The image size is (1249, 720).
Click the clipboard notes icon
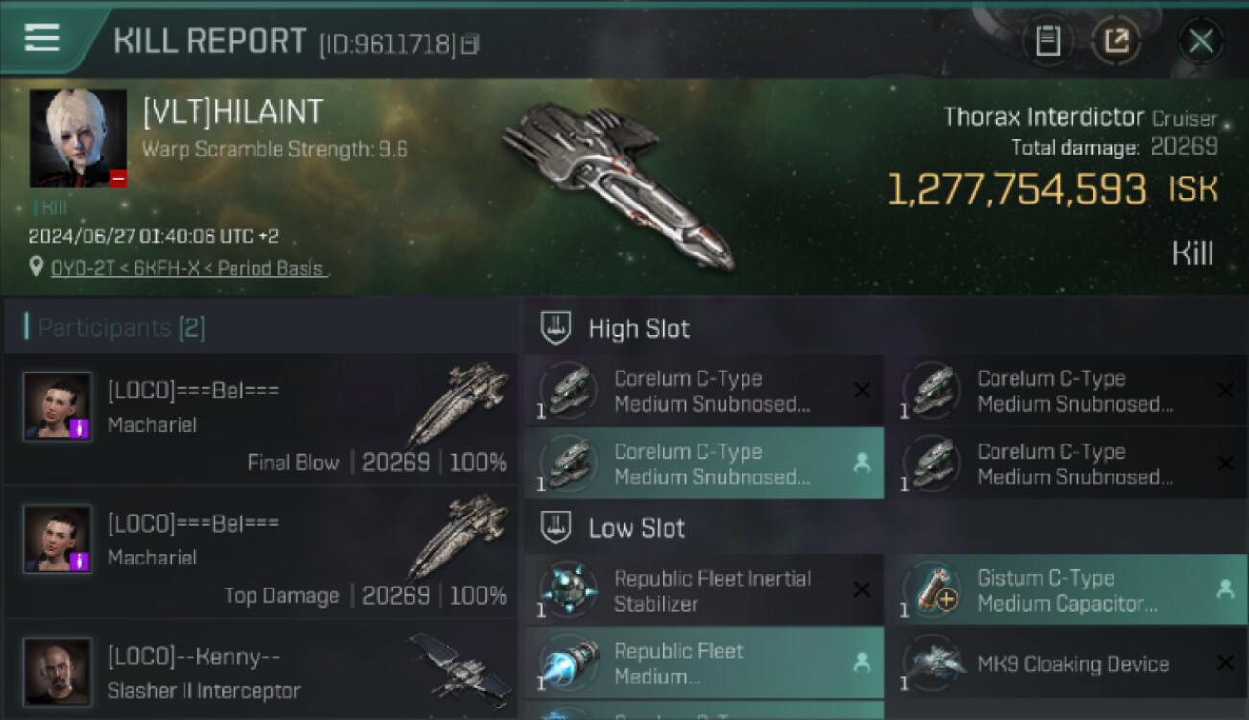click(x=1047, y=41)
